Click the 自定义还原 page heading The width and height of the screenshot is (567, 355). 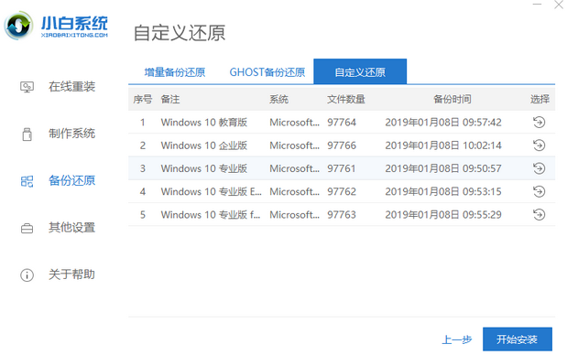click(180, 33)
